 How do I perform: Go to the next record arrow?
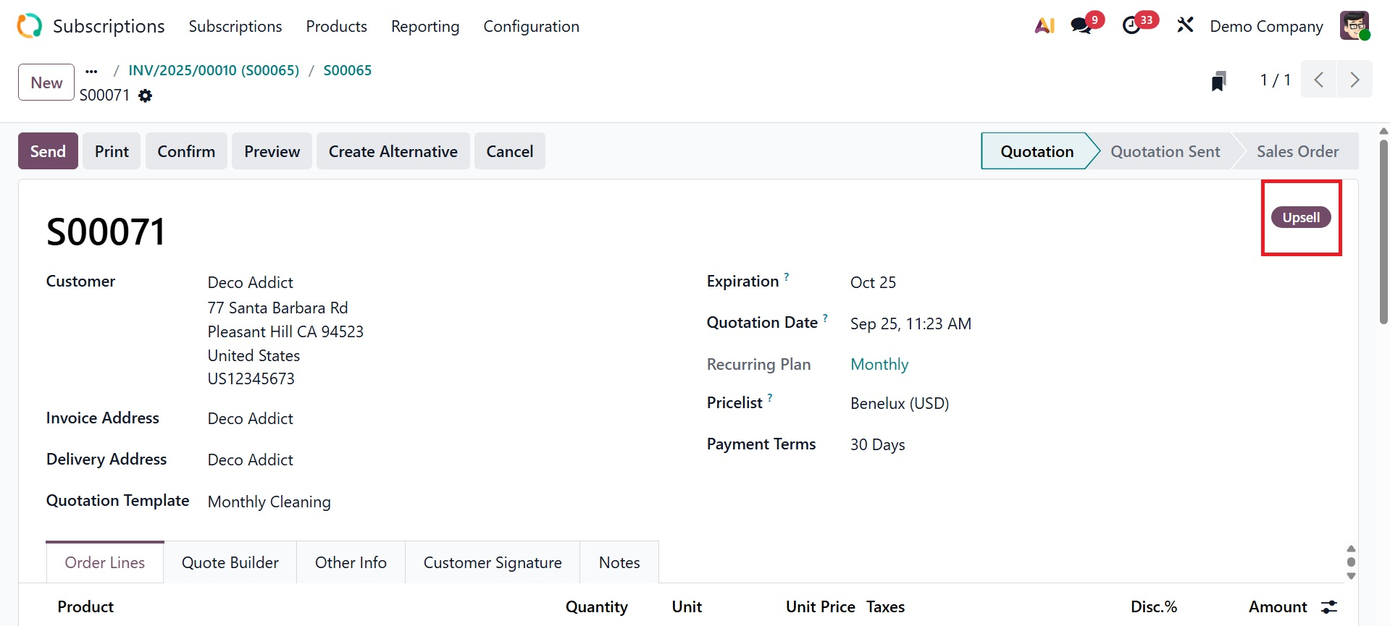tap(1355, 80)
